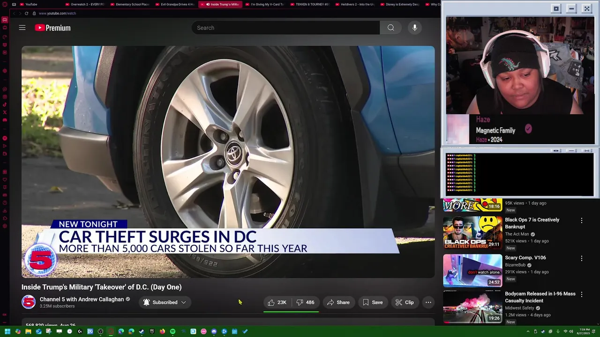Switch to TEKKEN 8 TOURNEY tab
This screenshot has height=337, width=600.
(x=309, y=4)
